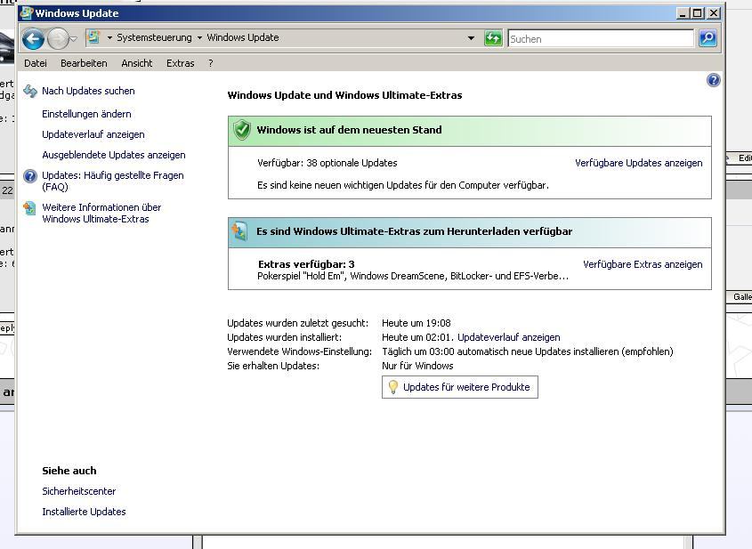Screen dimensions: 752x549
Task: Open Weitere Informationen über Windows Ultimate-Extras
Action: [x=101, y=213]
